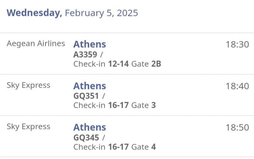Click the bold Wednesday text
The height and width of the screenshot is (159, 254).
click(34, 13)
